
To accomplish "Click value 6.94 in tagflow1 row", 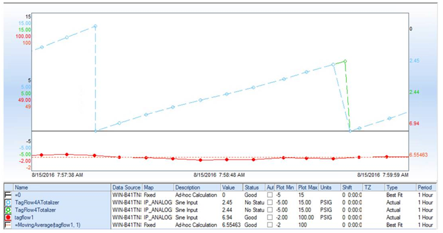I will [x=227, y=217].
